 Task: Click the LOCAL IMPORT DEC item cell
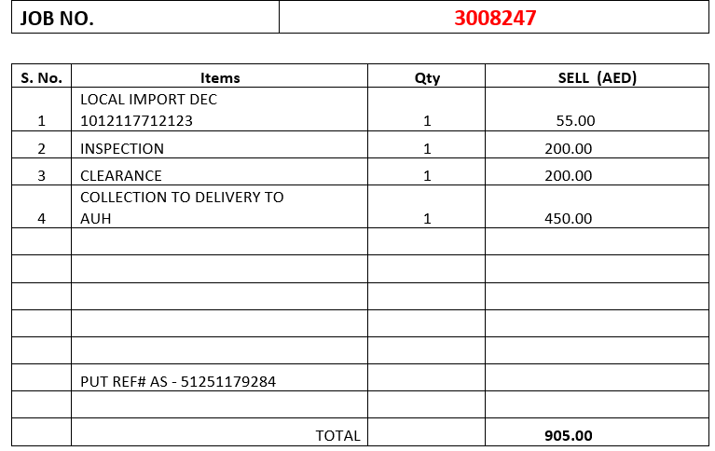[219, 110]
